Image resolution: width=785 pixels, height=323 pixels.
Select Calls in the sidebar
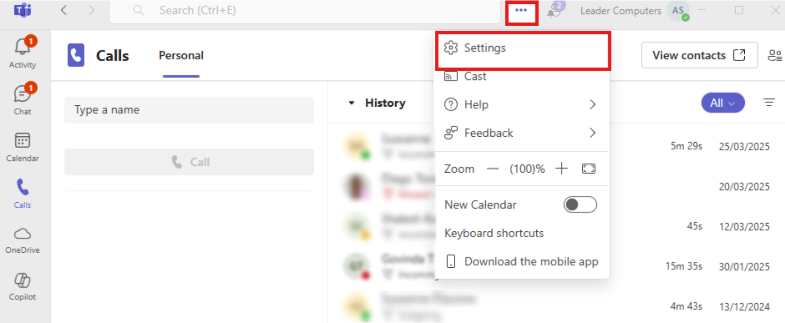23,194
